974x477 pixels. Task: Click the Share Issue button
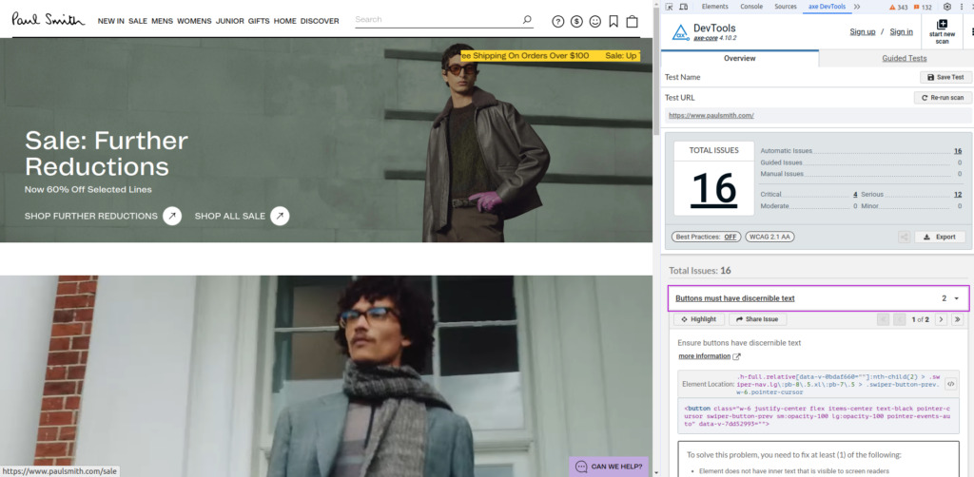pyautogui.click(x=757, y=319)
